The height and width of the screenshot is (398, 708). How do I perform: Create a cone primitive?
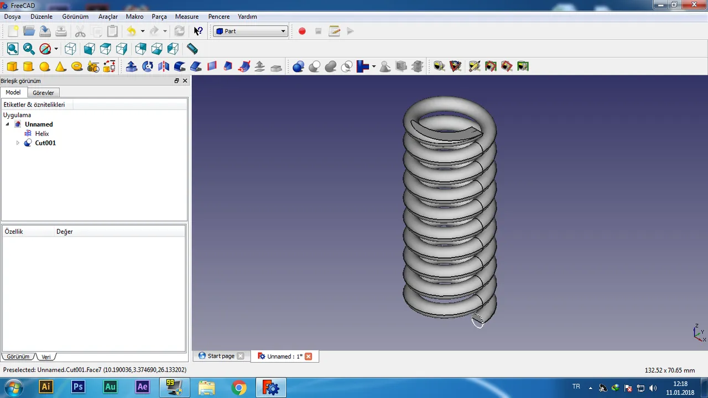click(x=61, y=67)
